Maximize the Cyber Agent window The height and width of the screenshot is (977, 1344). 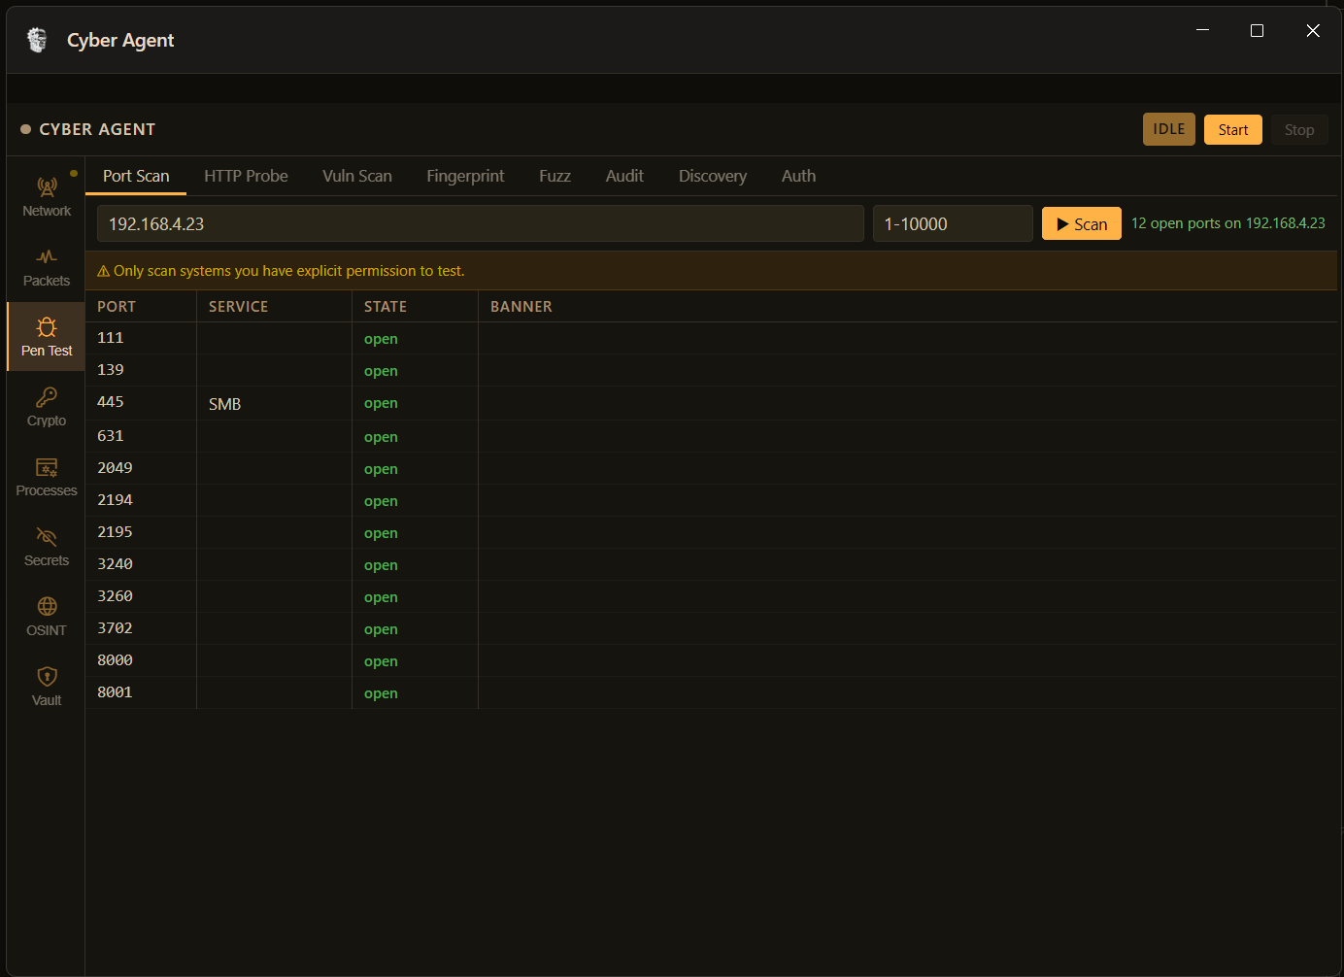[x=1257, y=31]
